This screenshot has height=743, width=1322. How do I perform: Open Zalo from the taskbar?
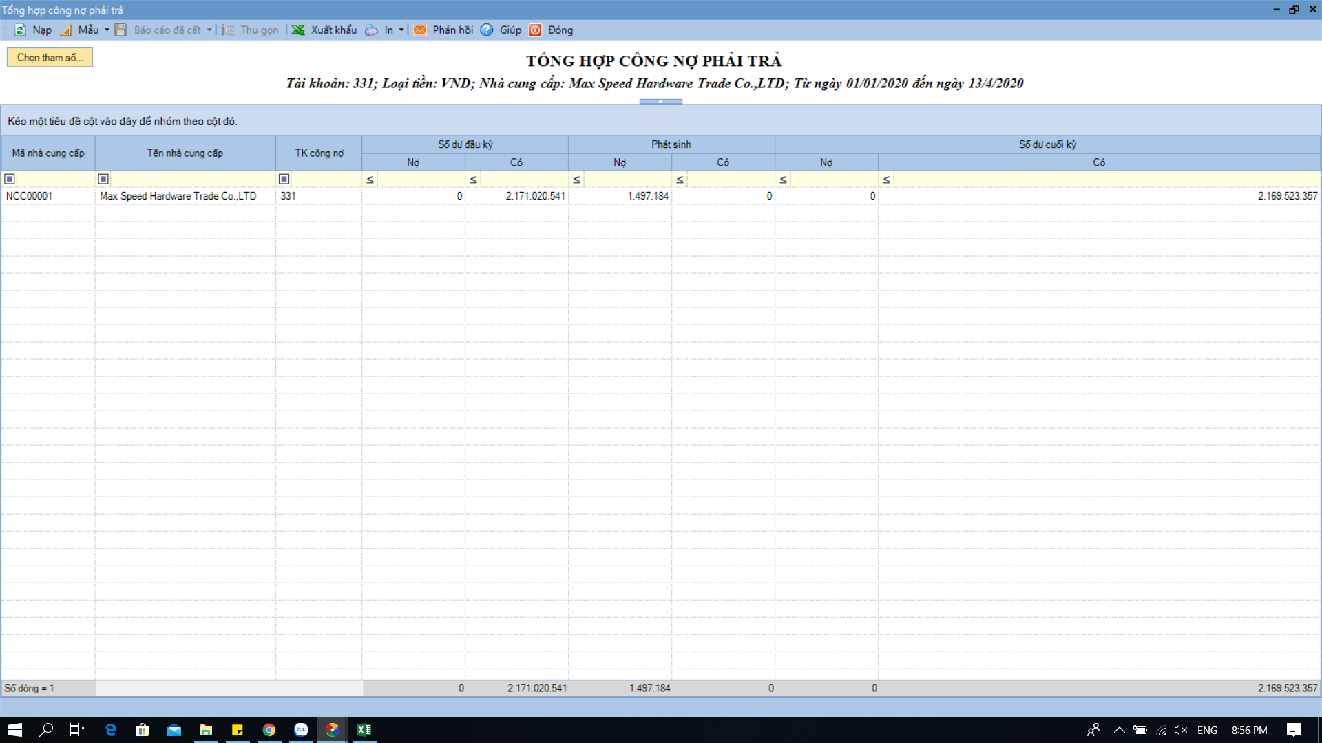click(x=301, y=730)
